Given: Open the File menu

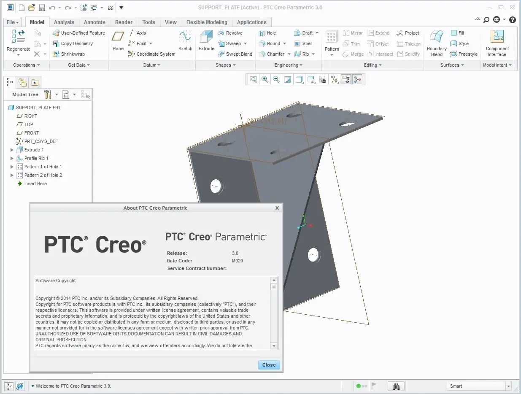Looking at the screenshot, I should tap(13, 22).
